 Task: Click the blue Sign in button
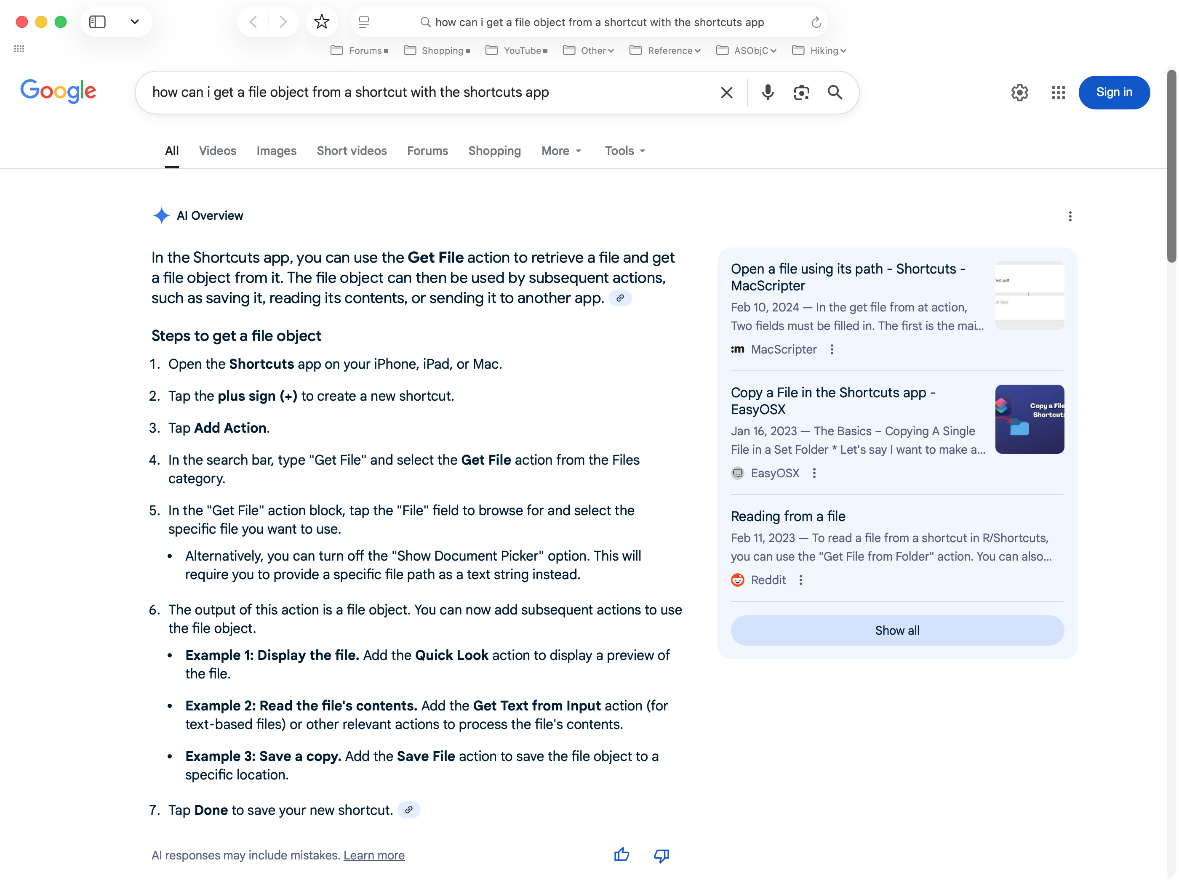coord(1113,92)
